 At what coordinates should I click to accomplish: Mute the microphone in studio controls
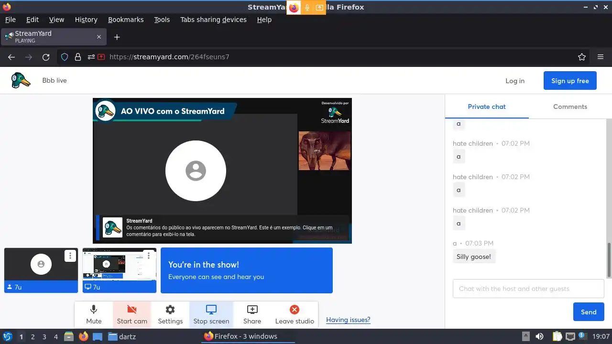94,315
